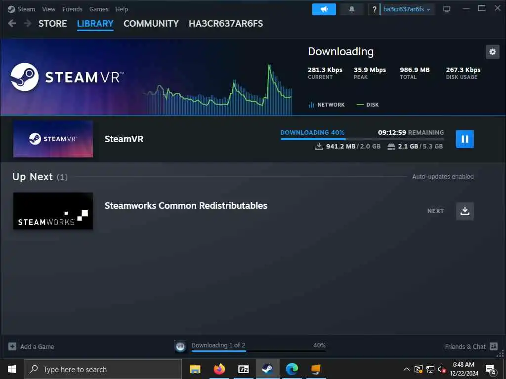Open 7-Zip from the taskbar
The image size is (506, 379).
(243, 369)
